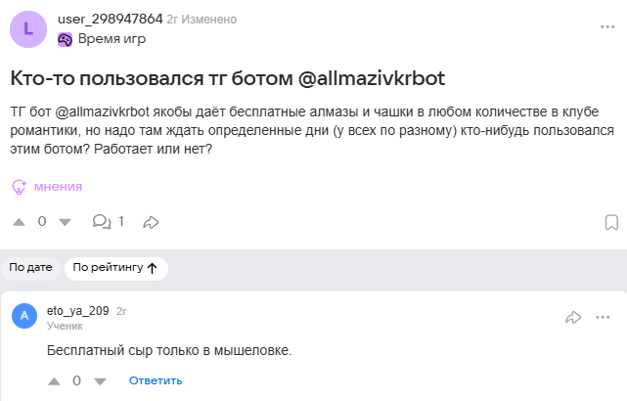The width and height of the screenshot is (627, 401).
Task: Share the post using the arrow icon
Action: [151, 222]
